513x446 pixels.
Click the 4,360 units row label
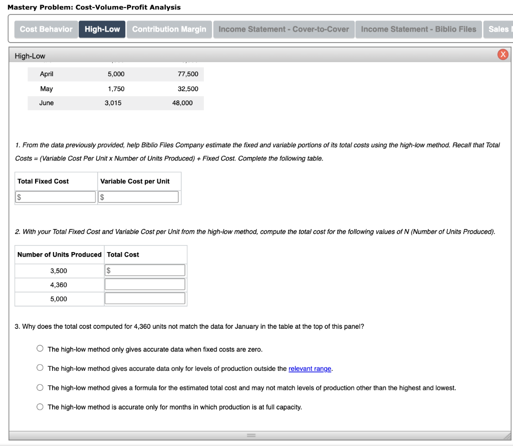coord(59,285)
